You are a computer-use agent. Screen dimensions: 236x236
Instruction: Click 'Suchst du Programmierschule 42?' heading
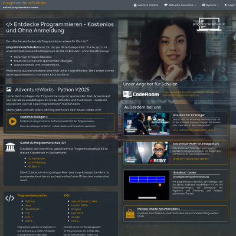pyautogui.click(x=43, y=143)
